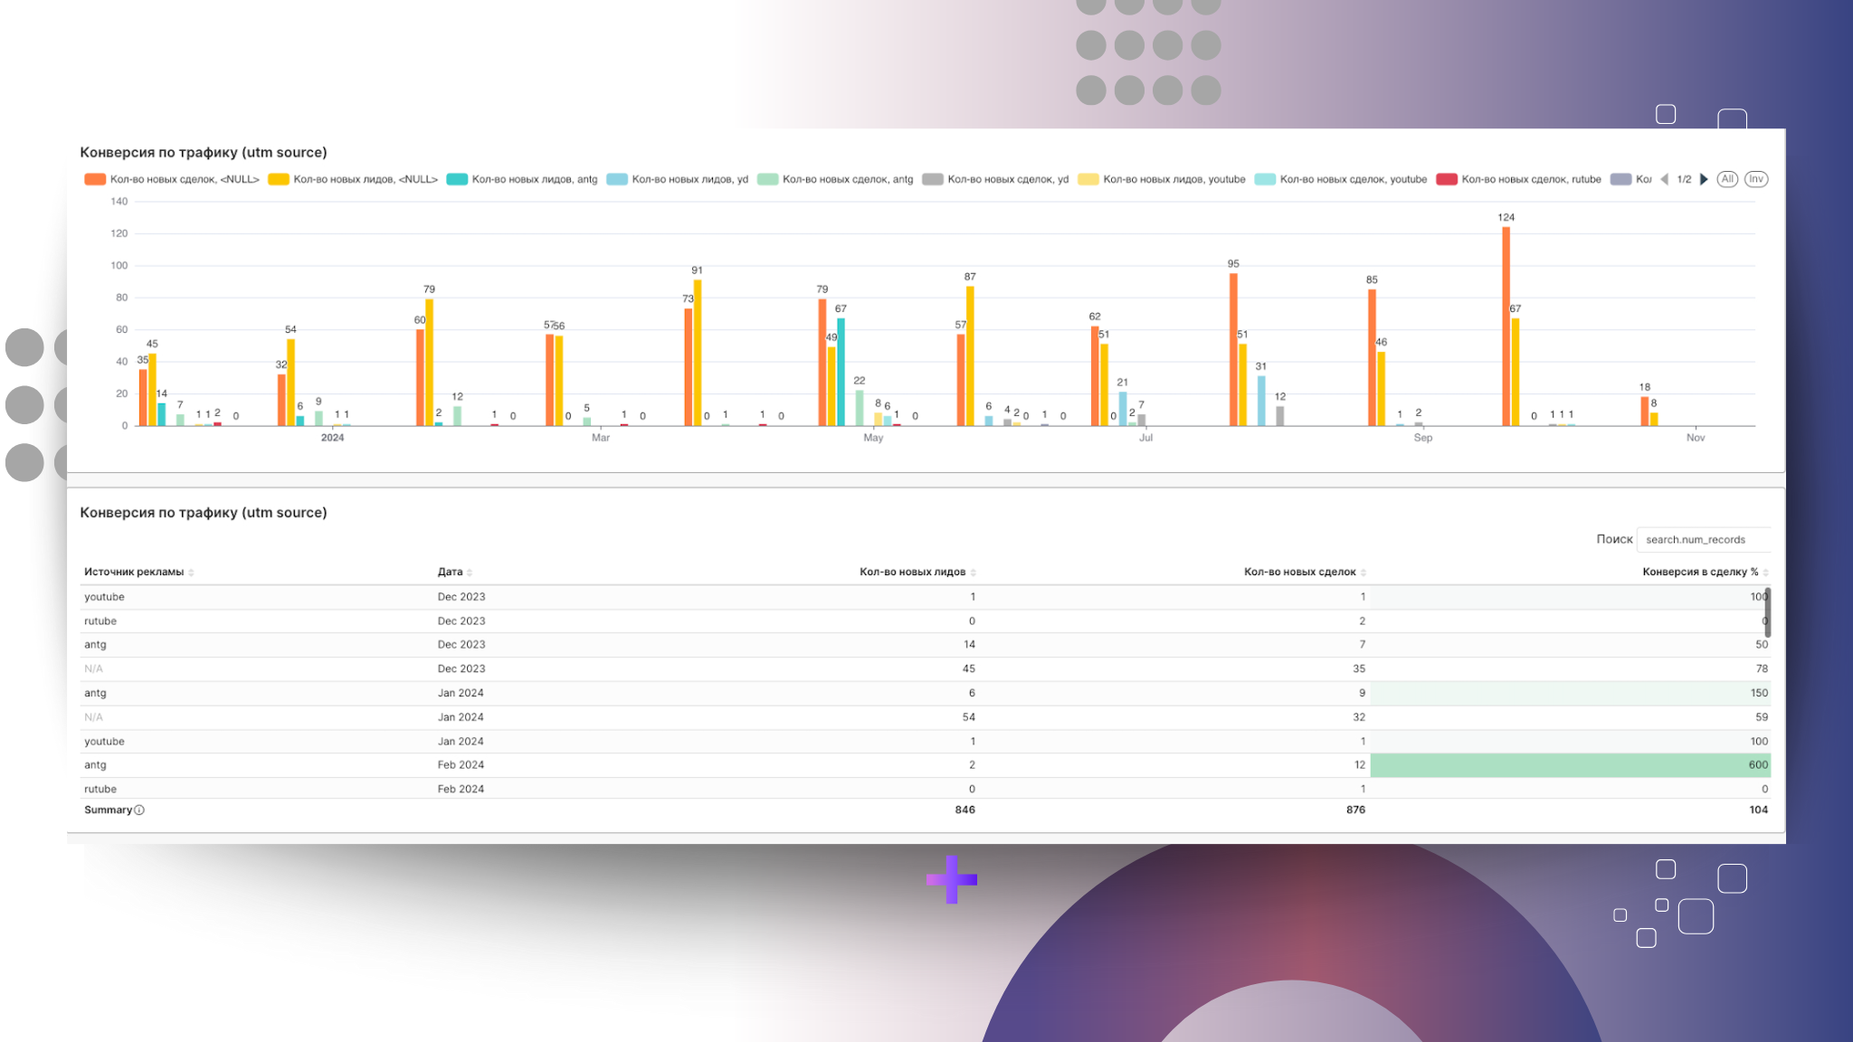Click info icon next to Summary
Viewport: 1853px width, 1042px height.
coord(139,810)
